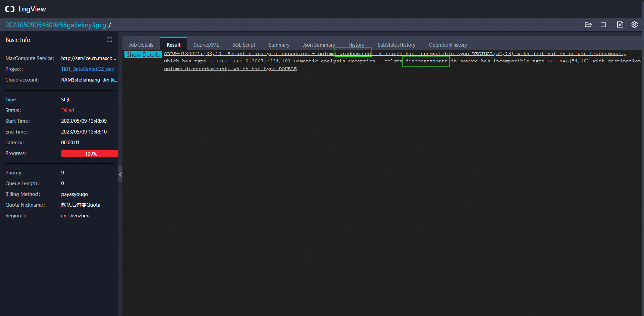The height and width of the screenshot is (316, 644).
Task: Click the LogView title text
Action: pyautogui.click(x=32, y=9)
